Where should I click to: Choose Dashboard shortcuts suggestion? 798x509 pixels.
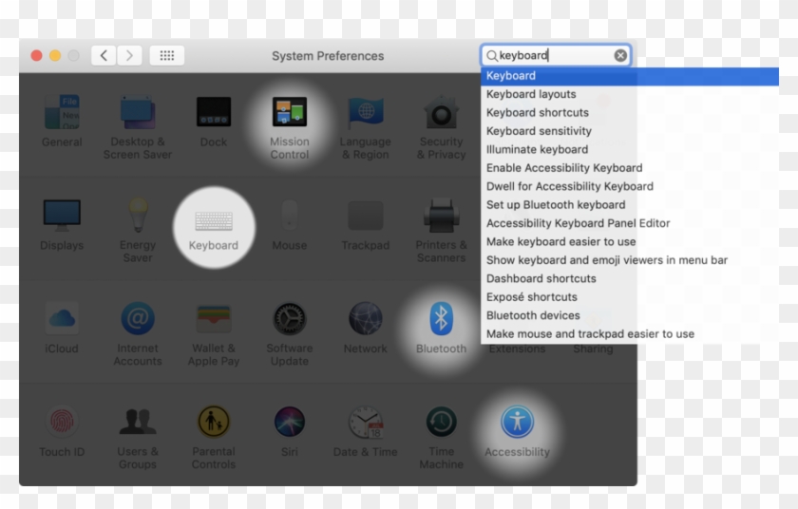630,278
